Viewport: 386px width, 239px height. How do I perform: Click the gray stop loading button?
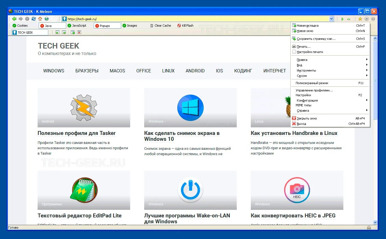click(27, 19)
